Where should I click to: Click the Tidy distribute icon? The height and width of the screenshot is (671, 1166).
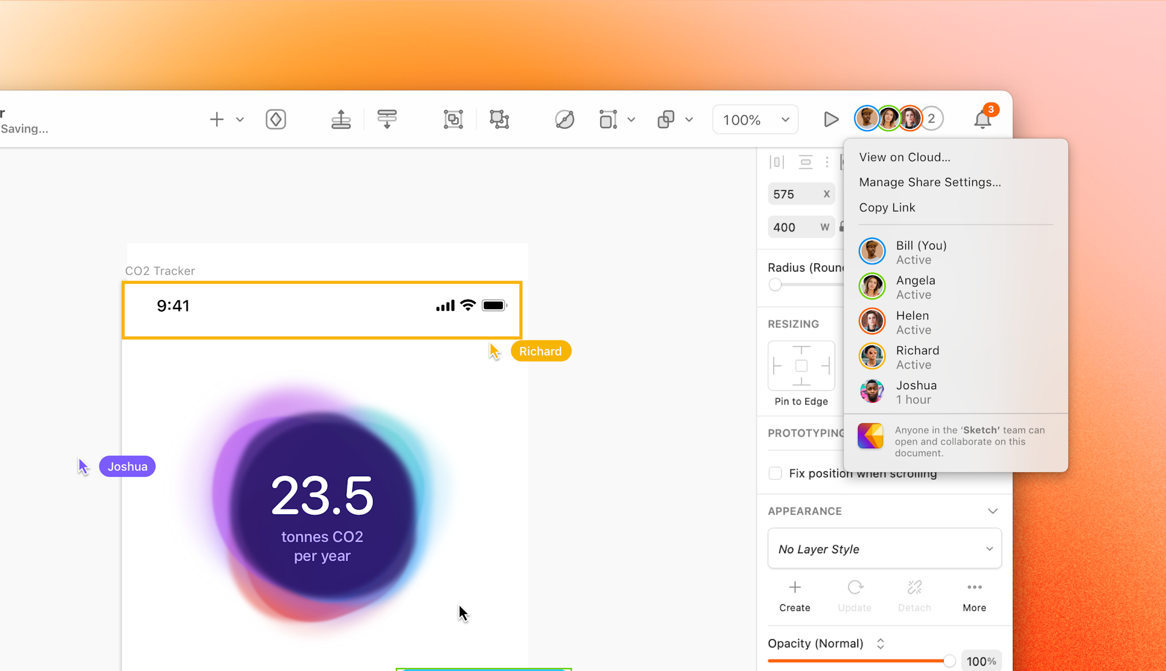(387, 119)
